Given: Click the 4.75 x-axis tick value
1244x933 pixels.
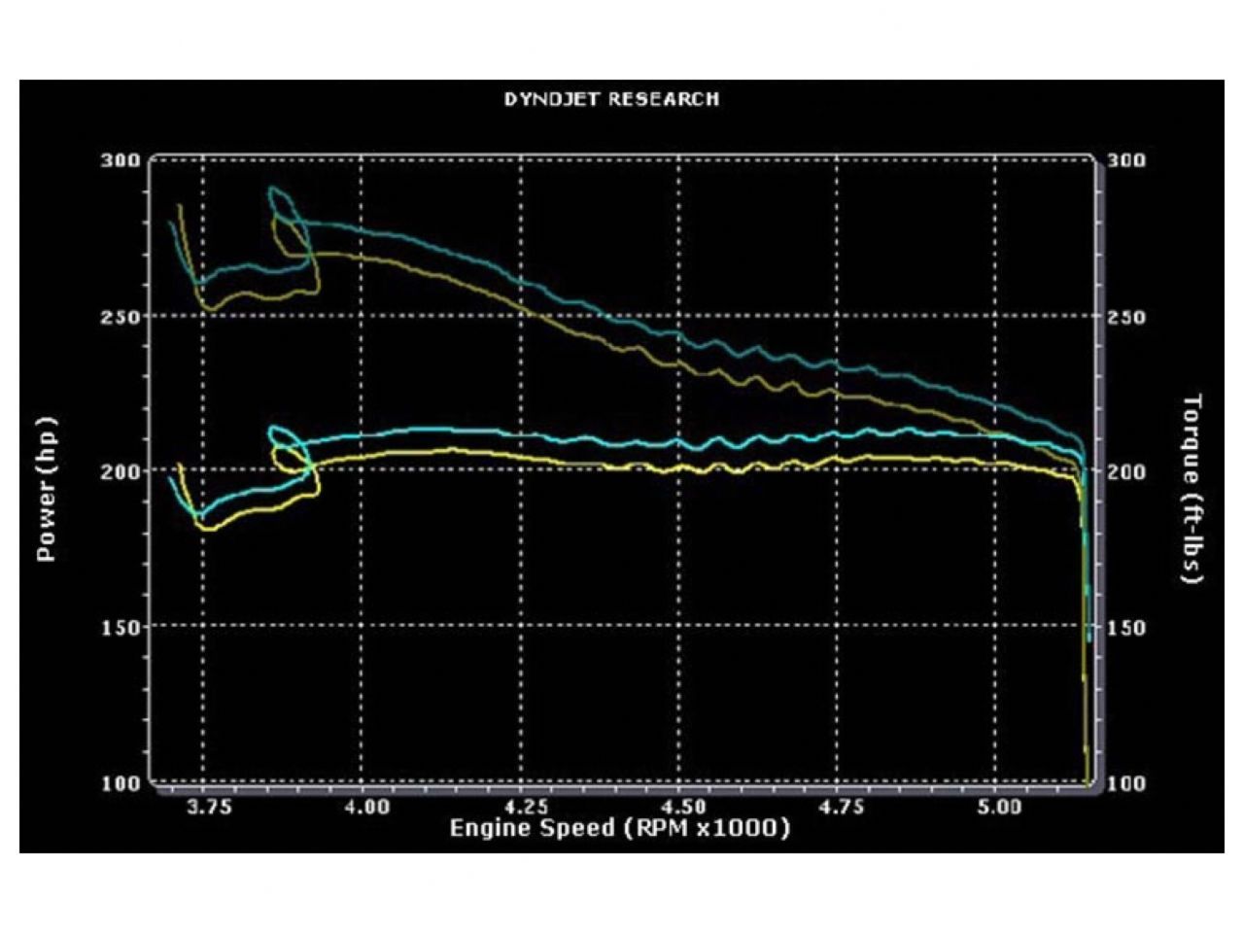Looking at the screenshot, I should (x=842, y=808).
